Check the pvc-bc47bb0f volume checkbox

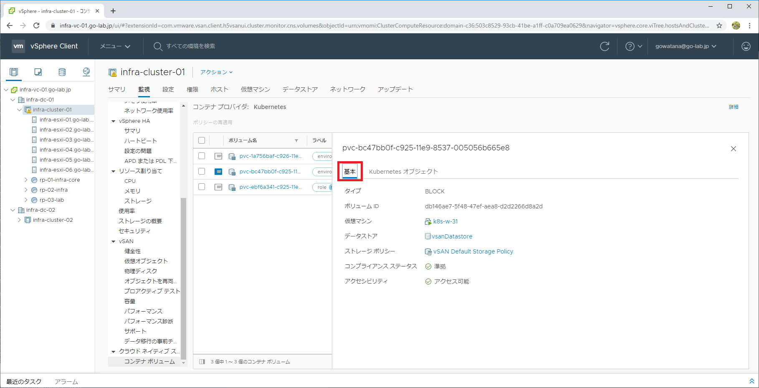point(202,171)
